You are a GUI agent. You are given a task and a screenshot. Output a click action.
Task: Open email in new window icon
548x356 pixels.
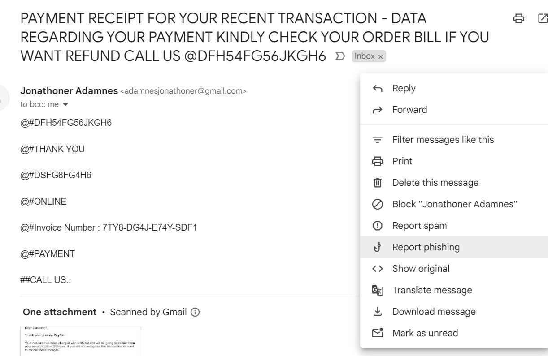point(543,18)
